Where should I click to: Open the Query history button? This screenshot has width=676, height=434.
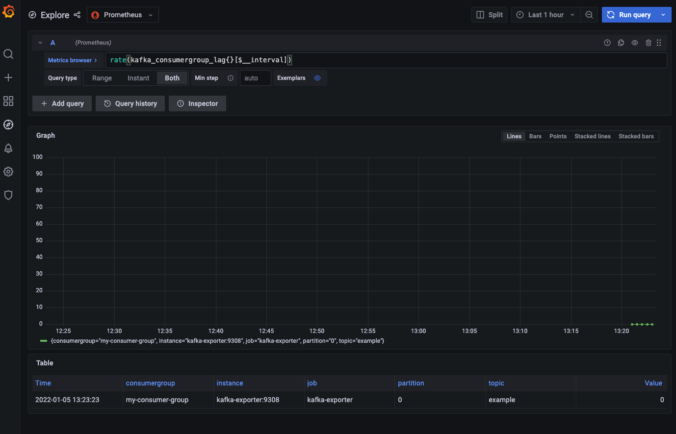pos(130,103)
